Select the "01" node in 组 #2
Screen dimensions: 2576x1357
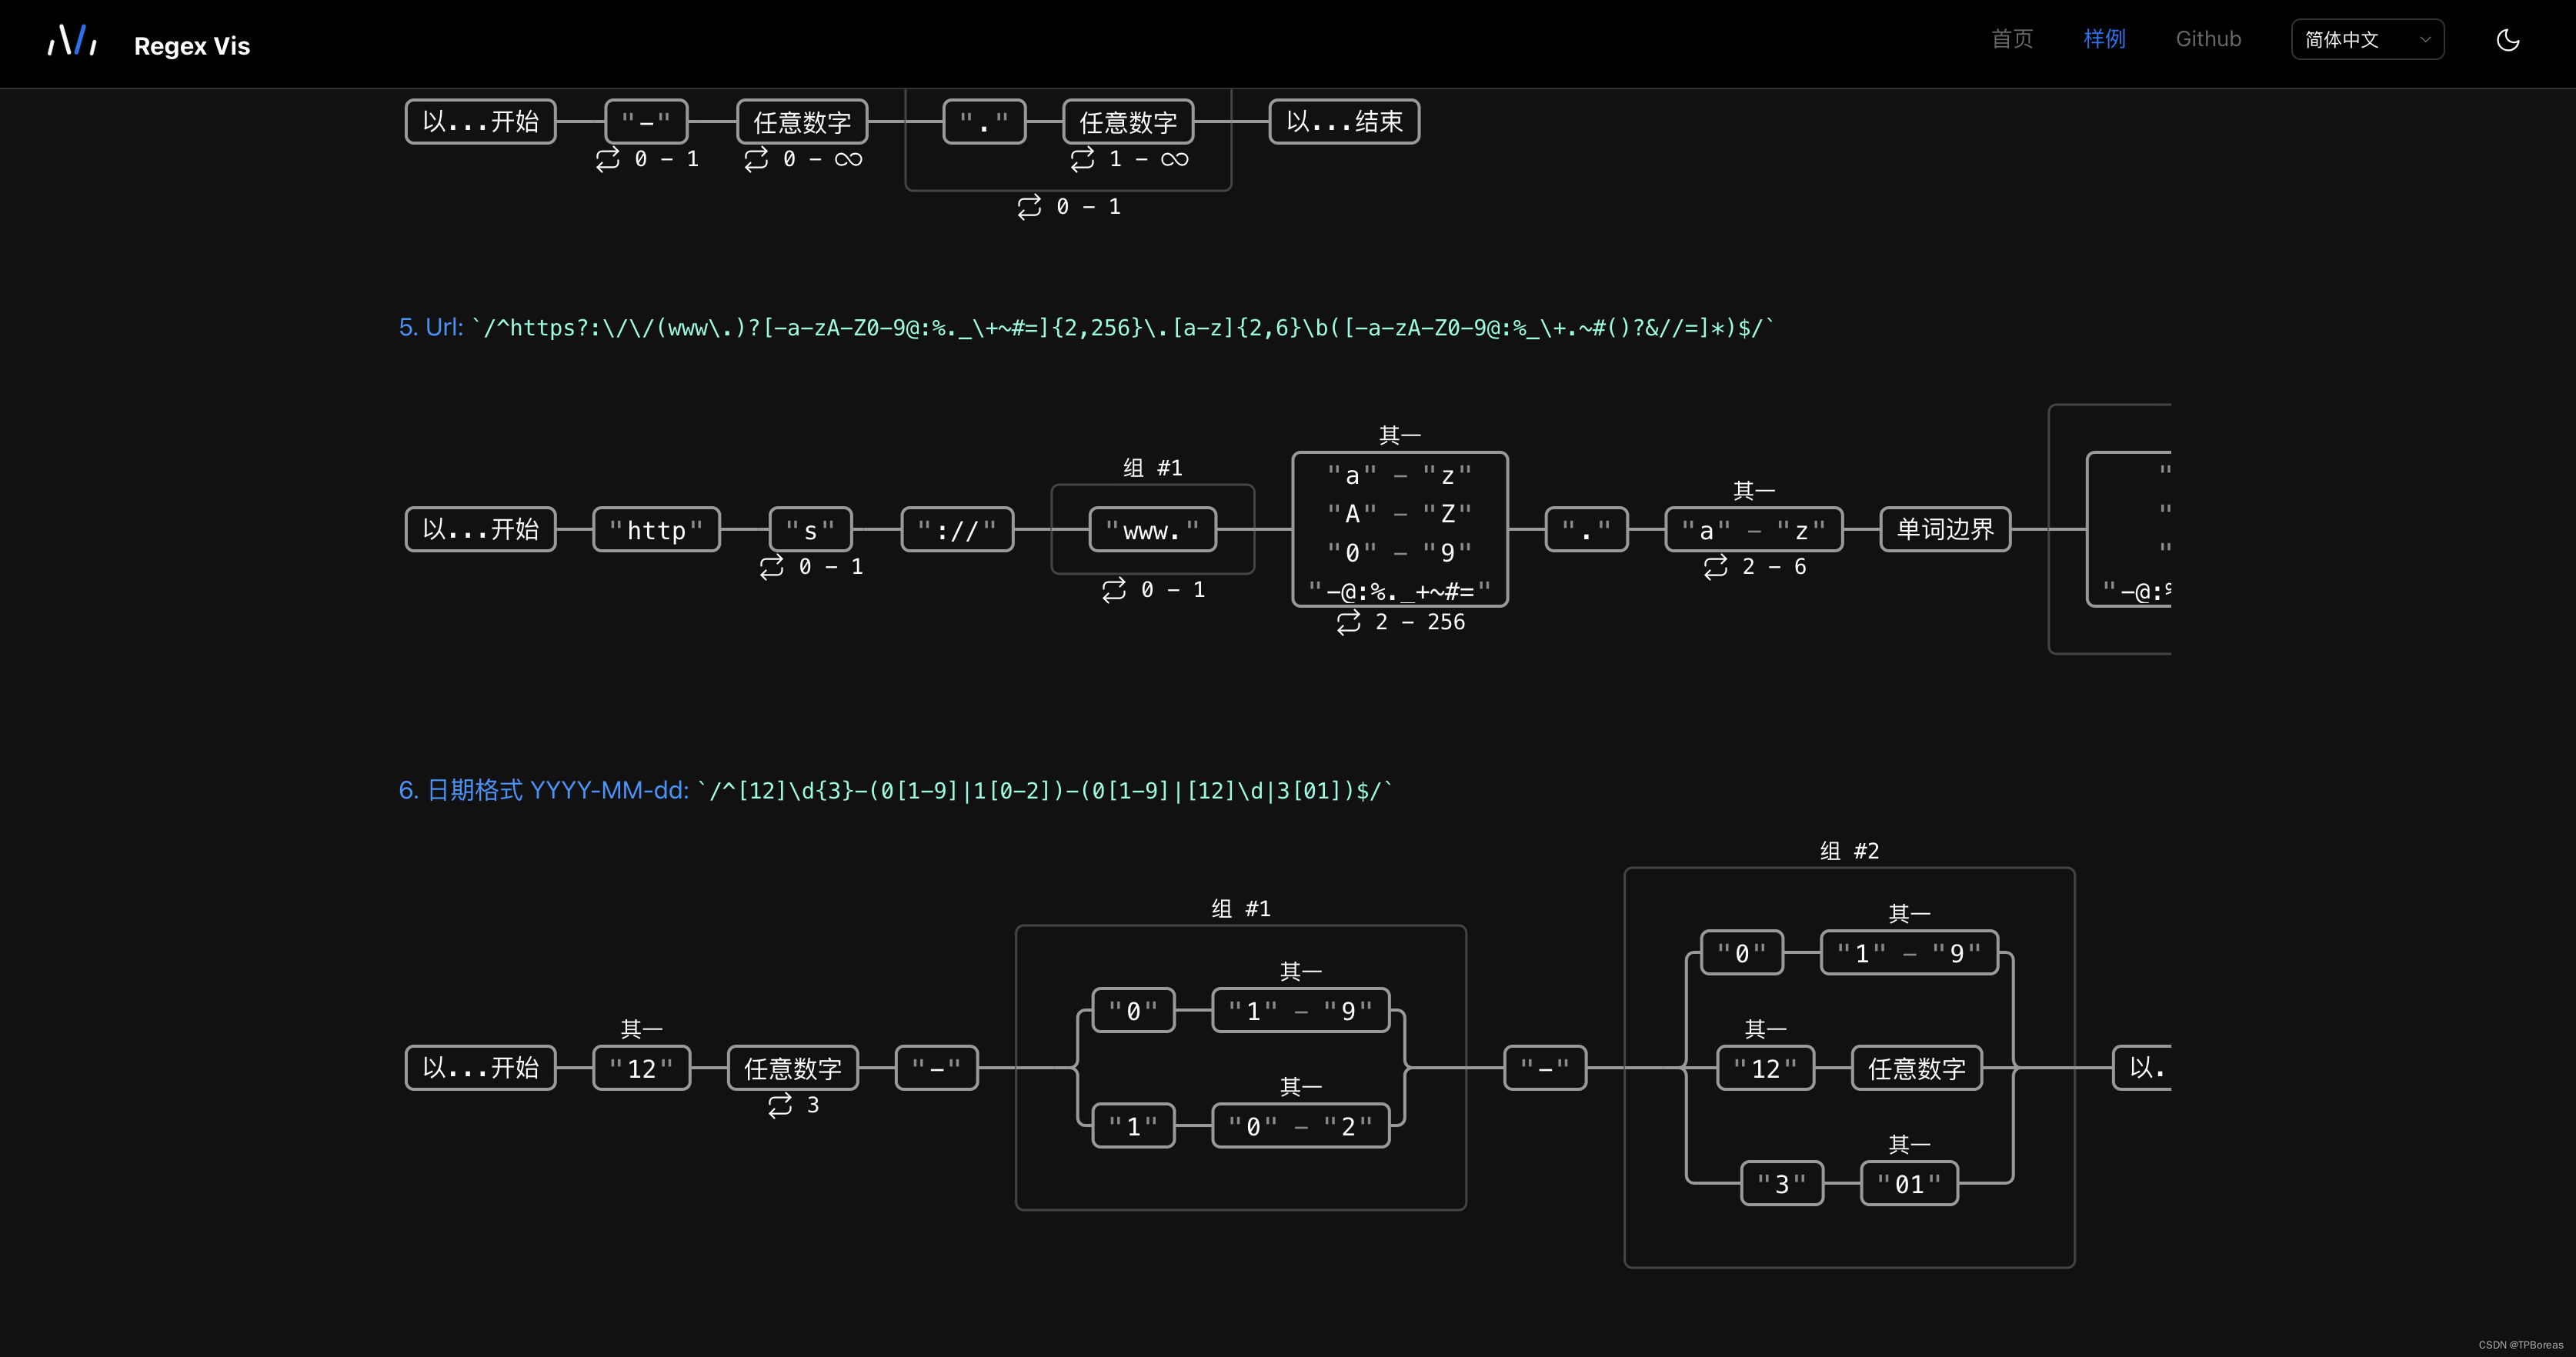[1909, 1184]
